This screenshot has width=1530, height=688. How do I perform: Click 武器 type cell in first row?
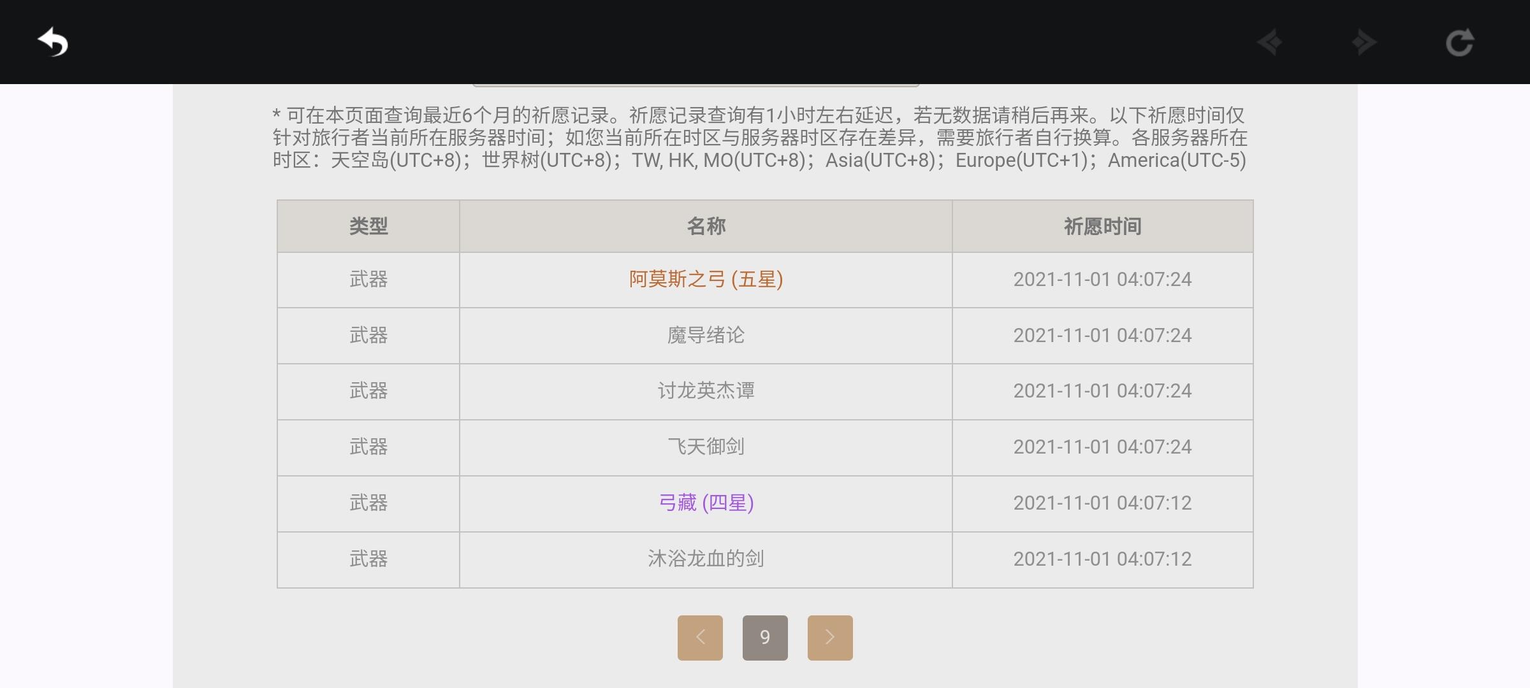[x=368, y=279]
